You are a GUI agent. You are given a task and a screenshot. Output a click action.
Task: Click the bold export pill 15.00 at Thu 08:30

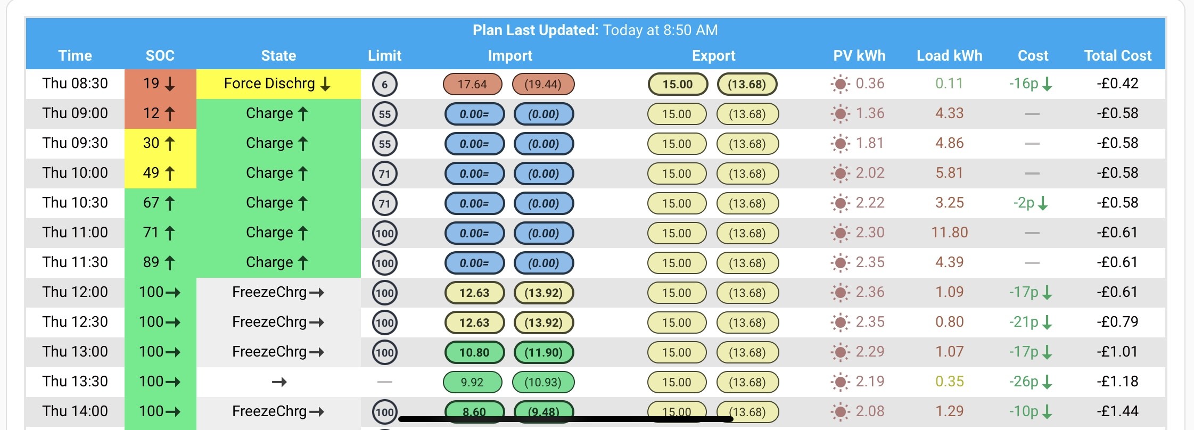tap(678, 84)
